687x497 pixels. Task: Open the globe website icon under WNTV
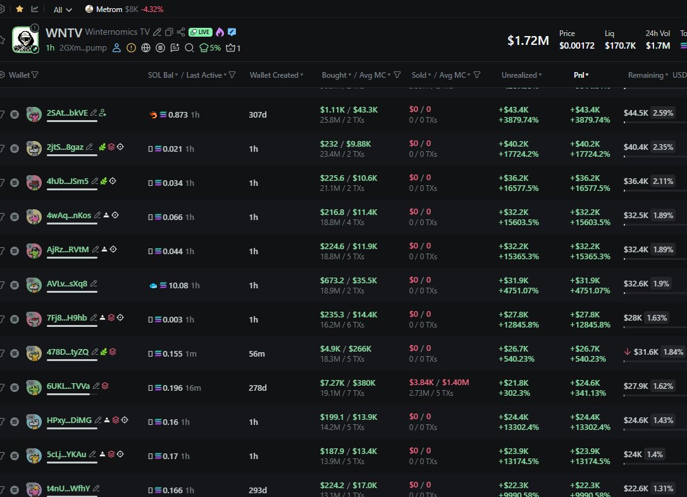coord(146,47)
